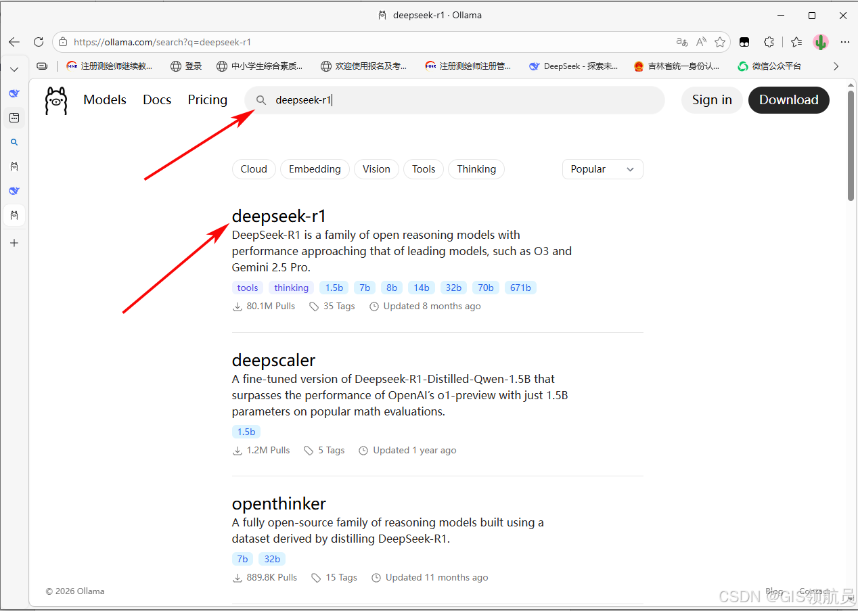Click the 70b tag under deepseek-r1

(486, 288)
